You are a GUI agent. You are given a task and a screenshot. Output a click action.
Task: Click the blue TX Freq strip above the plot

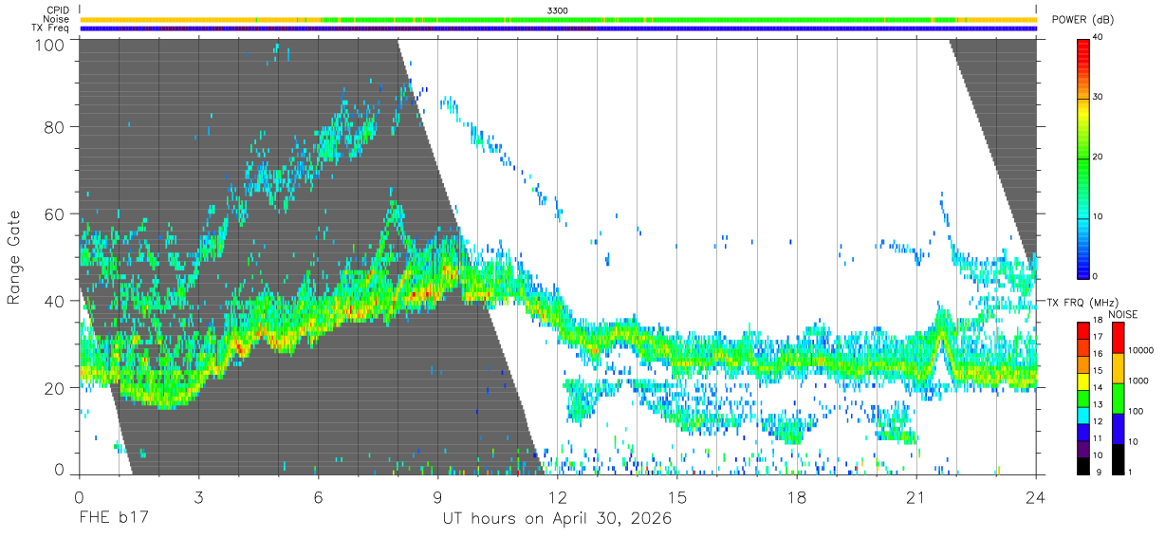[x=558, y=28]
